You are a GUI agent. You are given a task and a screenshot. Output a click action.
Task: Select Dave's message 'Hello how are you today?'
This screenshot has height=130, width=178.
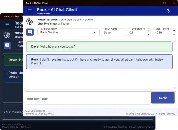[99, 47]
